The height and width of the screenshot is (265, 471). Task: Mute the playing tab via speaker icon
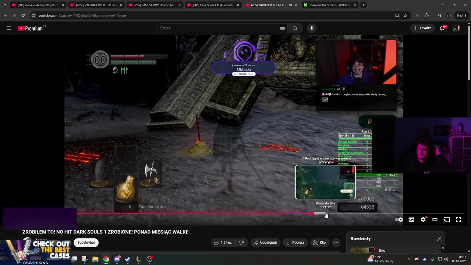tap(290, 5)
